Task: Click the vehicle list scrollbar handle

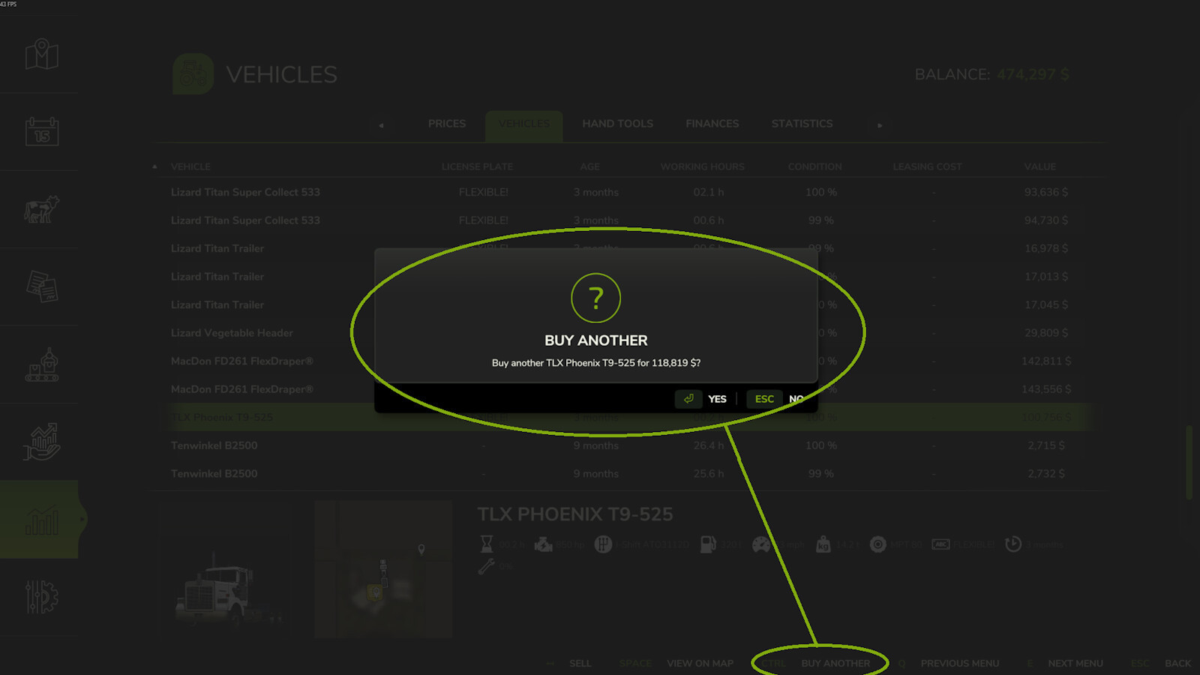Action: tap(1189, 462)
